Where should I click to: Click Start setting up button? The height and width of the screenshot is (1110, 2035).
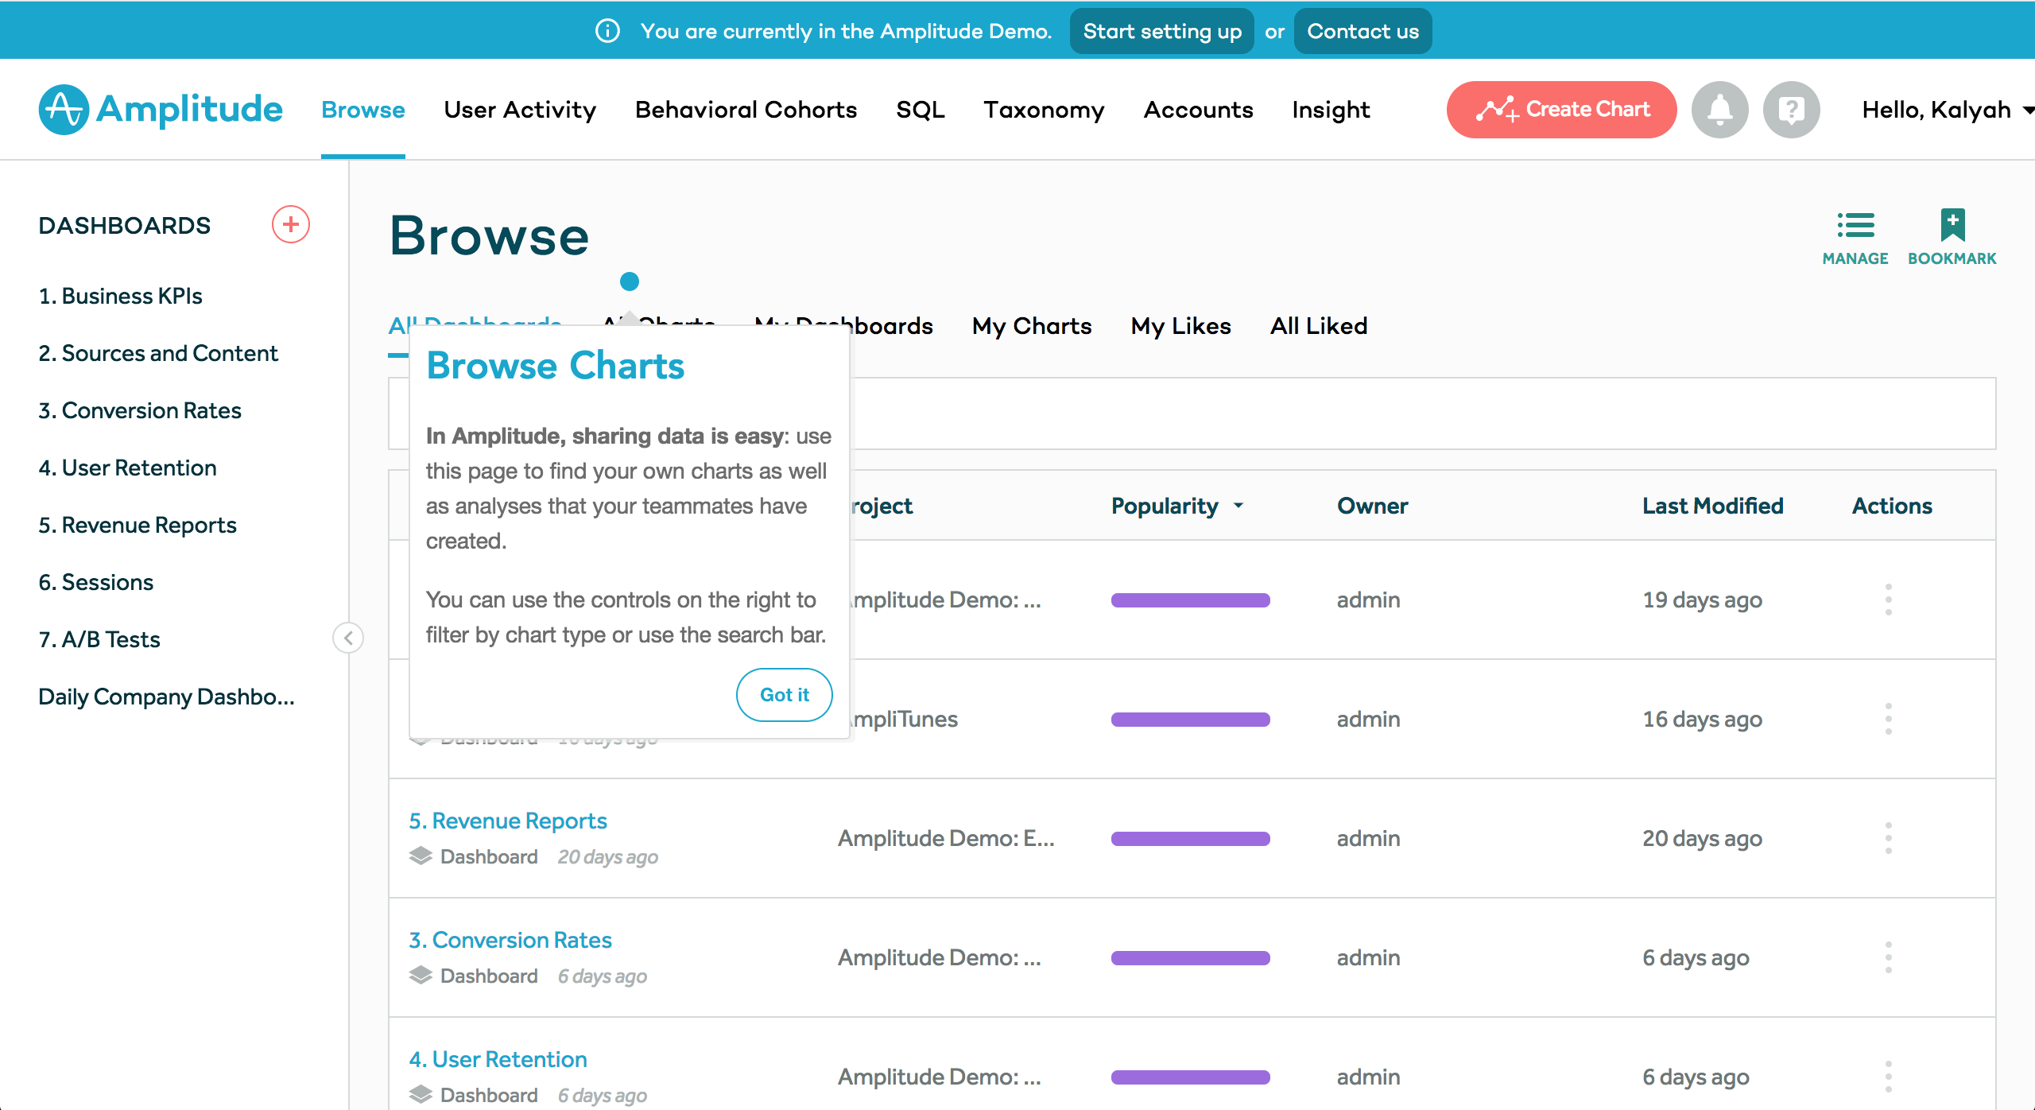coord(1161,31)
